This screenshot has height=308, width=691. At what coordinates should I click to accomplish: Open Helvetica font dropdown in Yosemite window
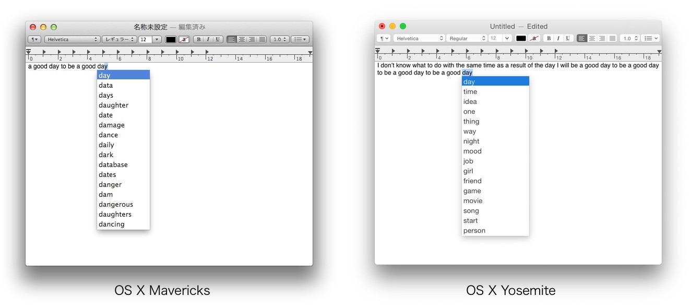419,39
